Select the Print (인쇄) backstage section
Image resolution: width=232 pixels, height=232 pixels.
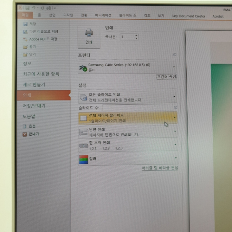43,95
